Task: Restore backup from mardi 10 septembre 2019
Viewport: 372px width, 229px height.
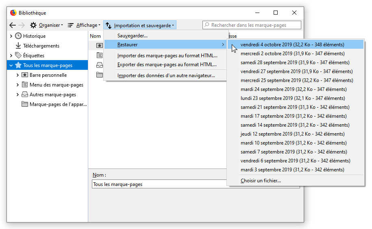Action: tap(296, 143)
